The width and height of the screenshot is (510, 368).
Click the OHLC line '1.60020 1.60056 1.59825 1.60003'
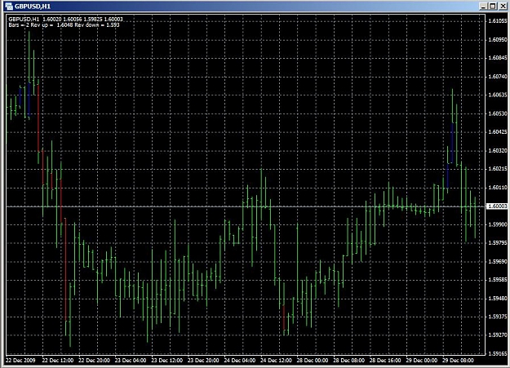click(x=83, y=20)
